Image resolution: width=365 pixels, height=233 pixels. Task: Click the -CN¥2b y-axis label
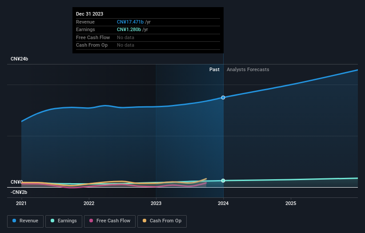[19, 192]
